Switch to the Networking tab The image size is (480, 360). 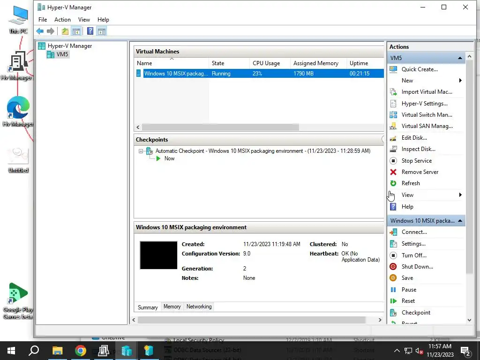[199, 307]
